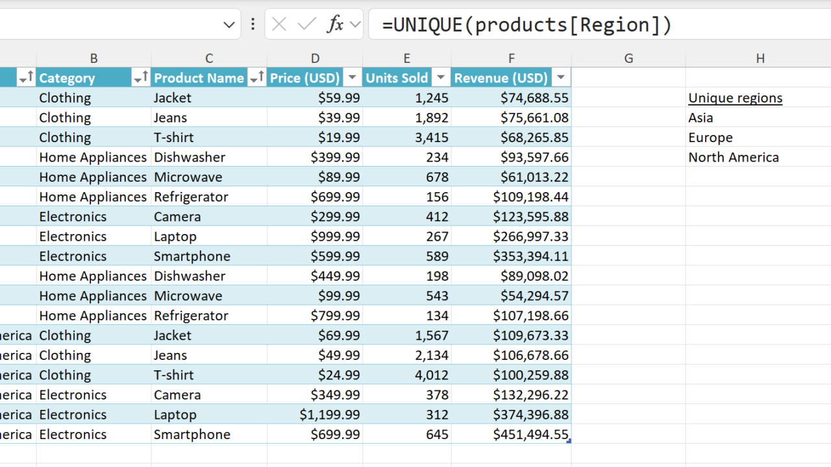Open the Category column sort filter button
831x467 pixels.
pyautogui.click(x=141, y=78)
